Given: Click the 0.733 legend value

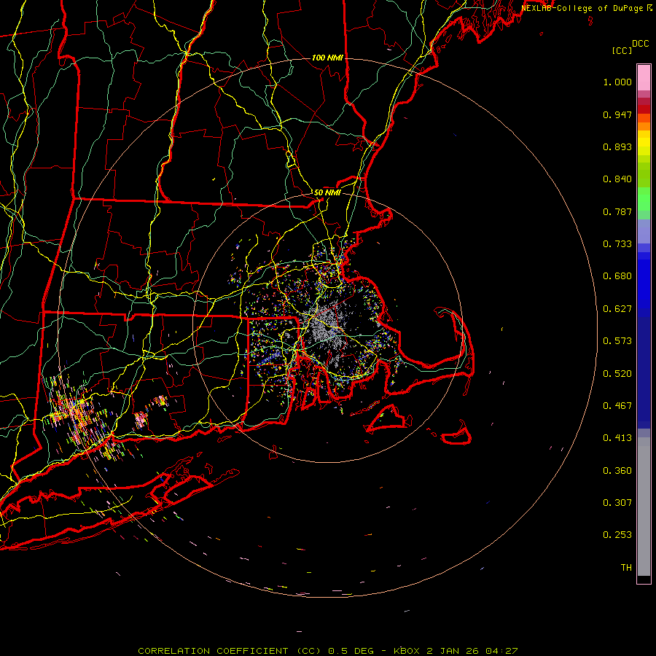Looking at the screenshot, I should coord(617,244).
